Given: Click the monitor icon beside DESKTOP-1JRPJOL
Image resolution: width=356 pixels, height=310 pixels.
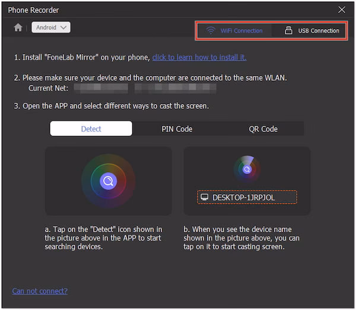Looking at the screenshot, I should pyautogui.click(x=205, y=197).
